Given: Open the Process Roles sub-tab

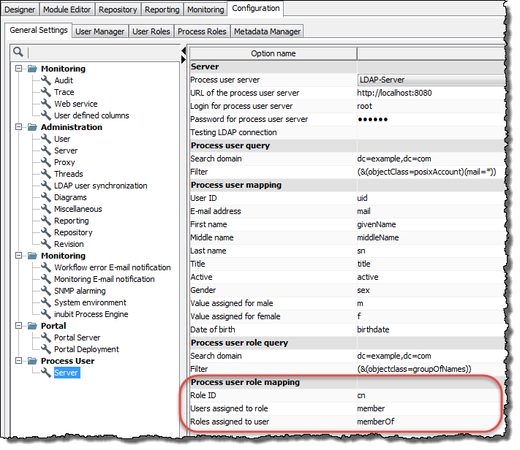Looking at the screenshot, I should [202, 31].
